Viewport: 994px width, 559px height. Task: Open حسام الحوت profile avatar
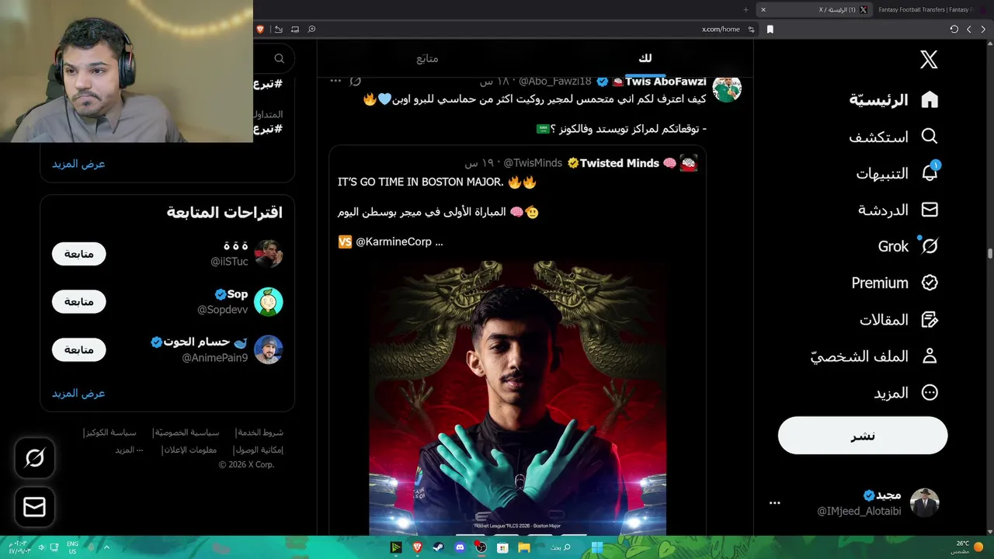pos(268,349)
